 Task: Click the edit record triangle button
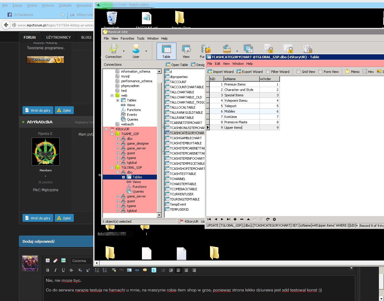(248, 219)
